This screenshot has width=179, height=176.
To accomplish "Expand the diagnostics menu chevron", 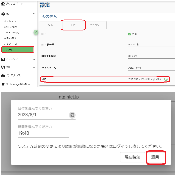I will pos(34,68).
